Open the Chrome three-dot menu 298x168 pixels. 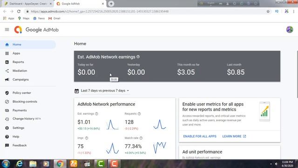[294, 11]
